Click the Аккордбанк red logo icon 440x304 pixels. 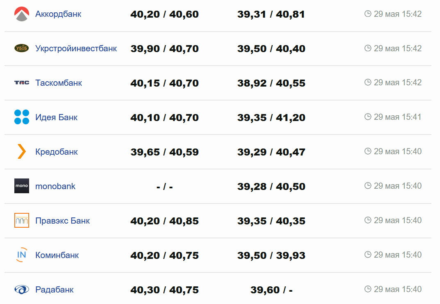22,14
